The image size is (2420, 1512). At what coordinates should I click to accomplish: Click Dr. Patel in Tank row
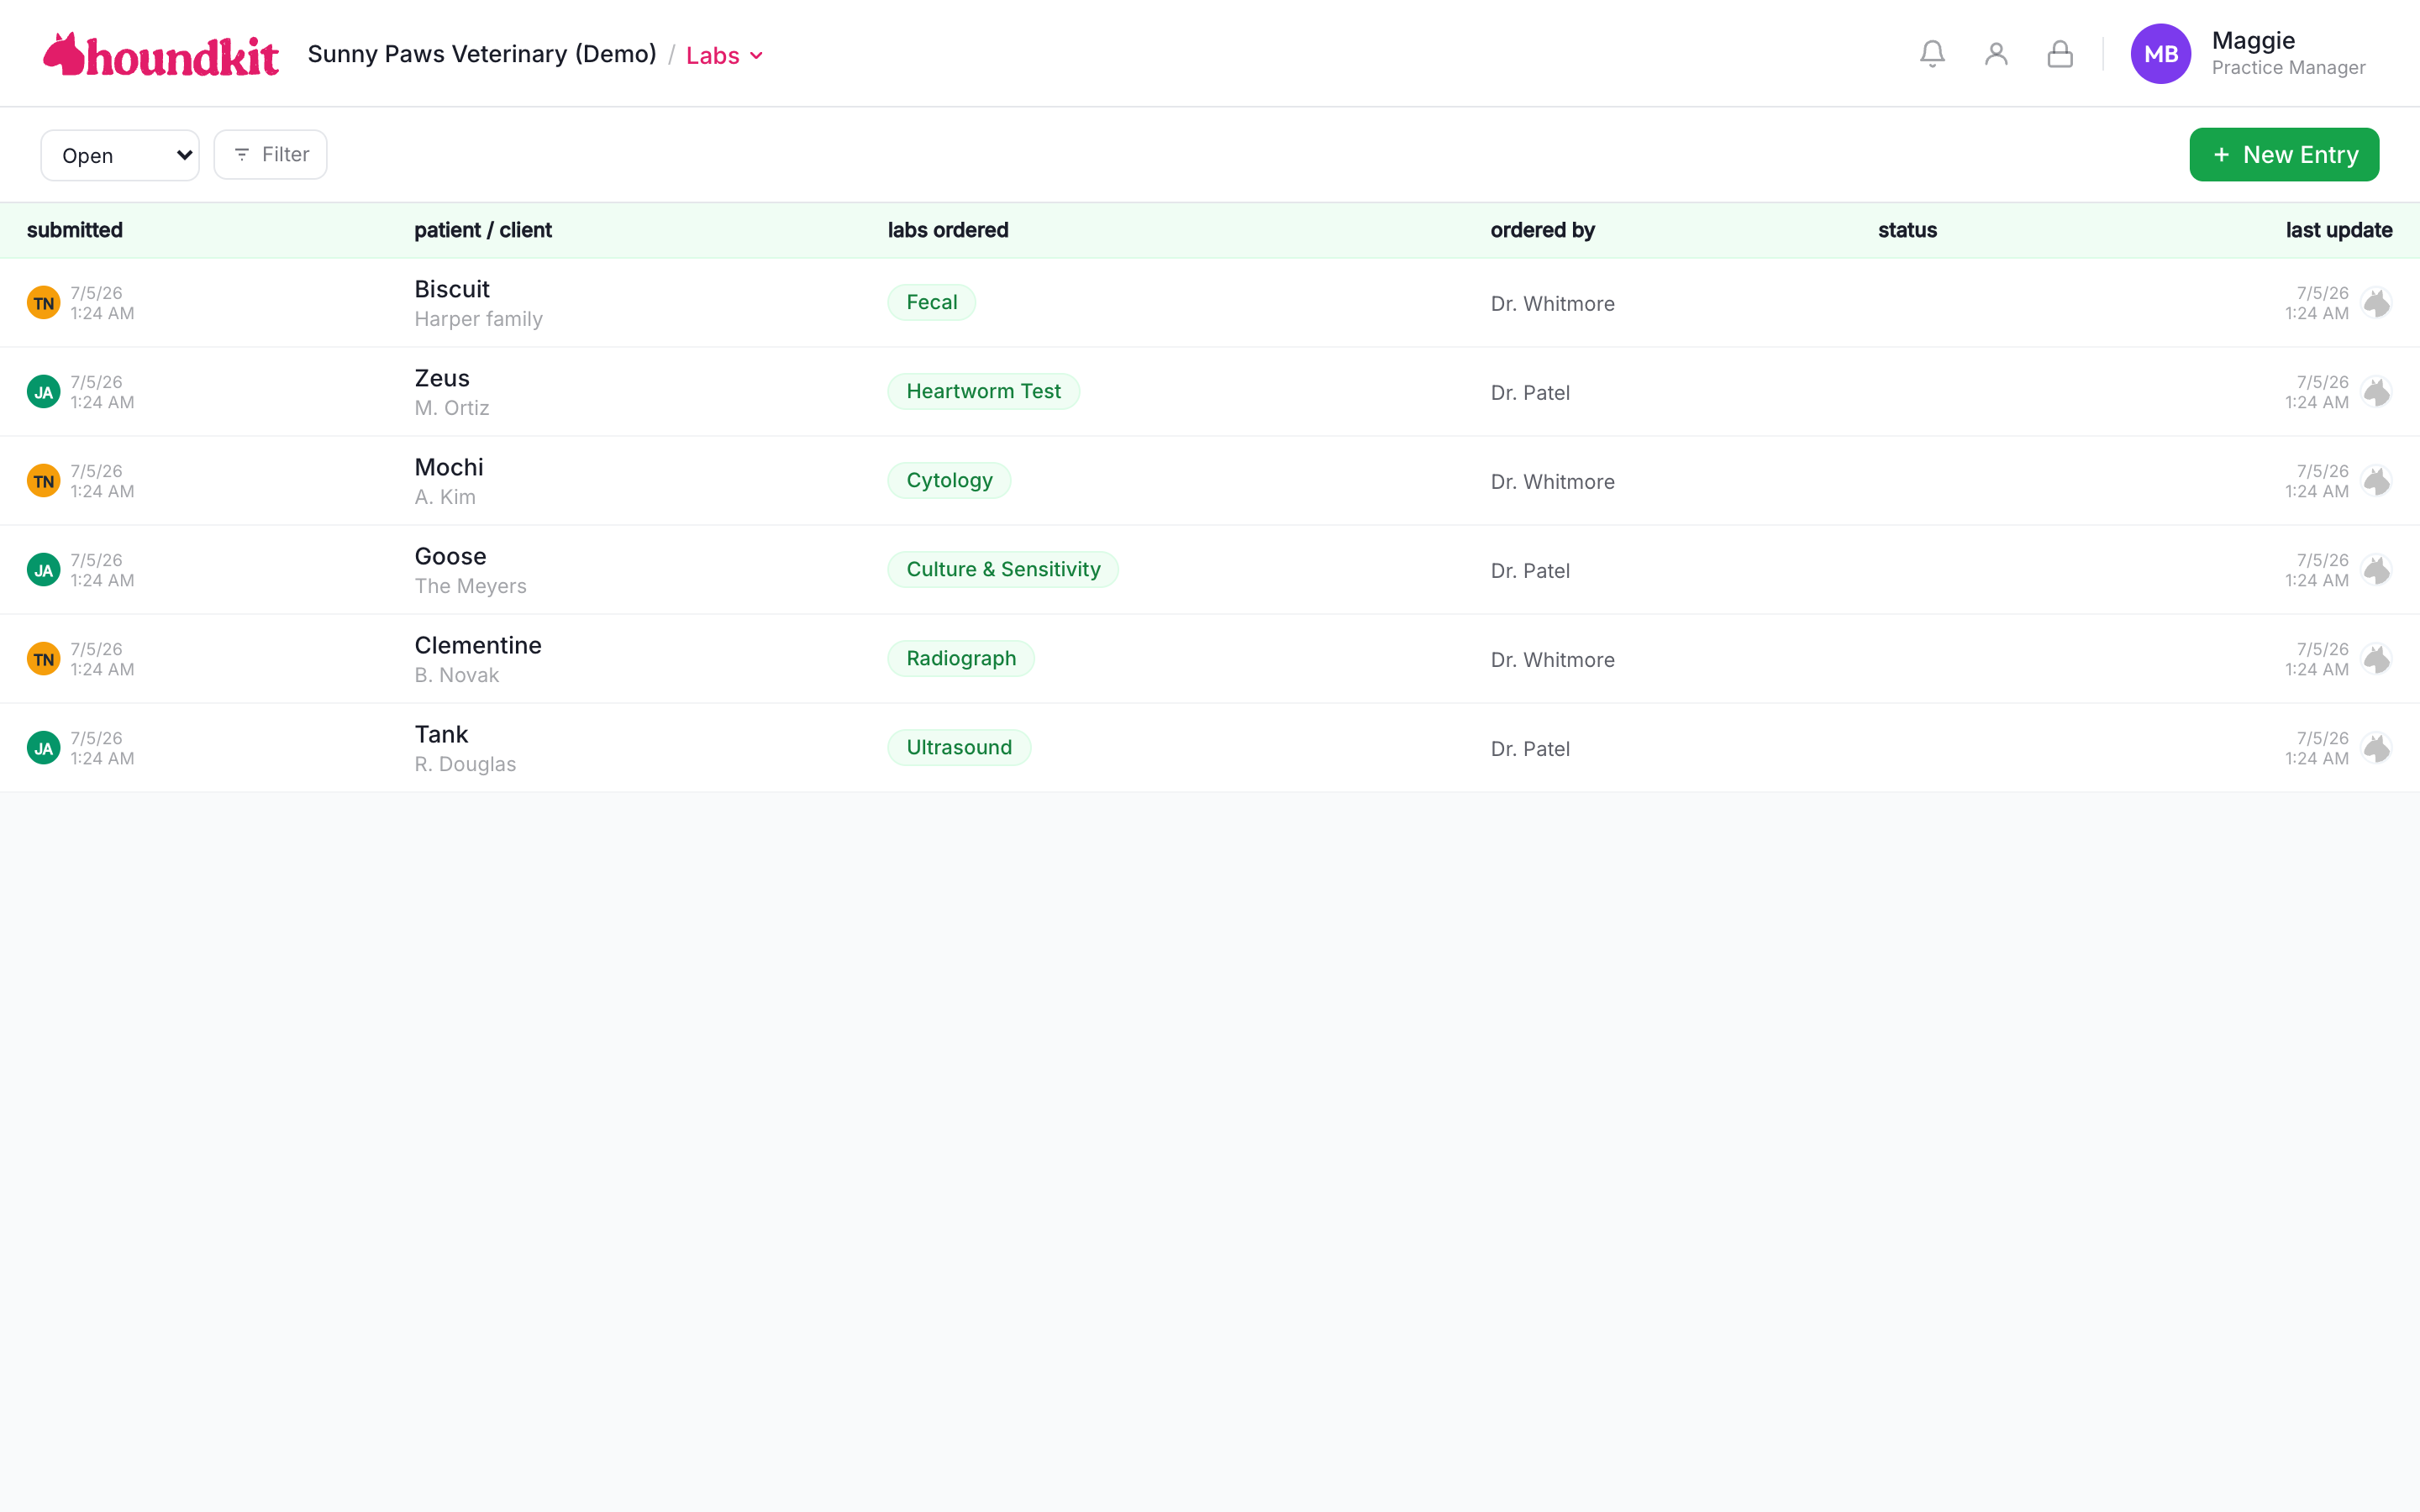pyautogui.click(x=1530, y=749)
